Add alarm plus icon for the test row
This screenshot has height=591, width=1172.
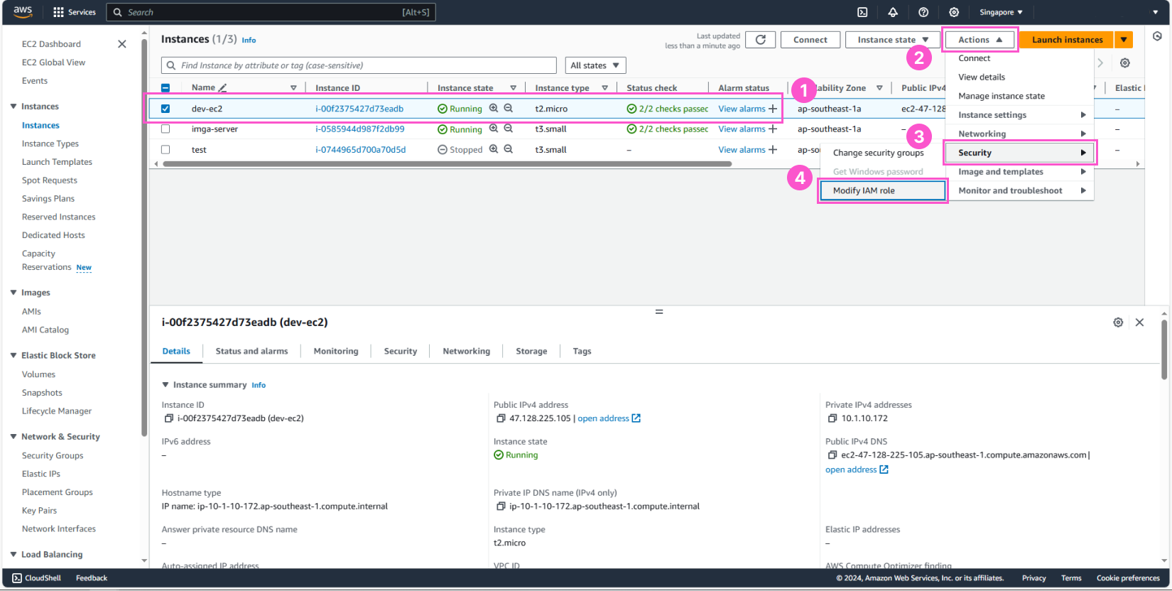click(773, 149)
